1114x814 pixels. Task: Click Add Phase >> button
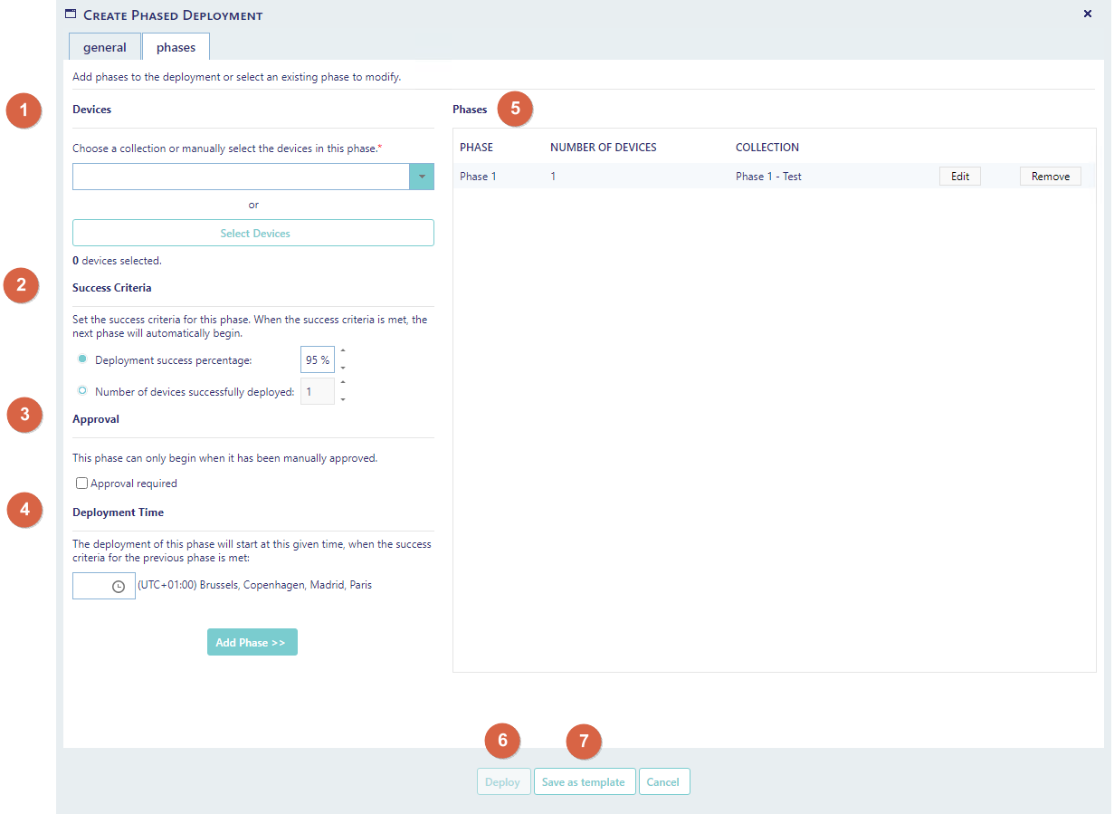(252, 642)
